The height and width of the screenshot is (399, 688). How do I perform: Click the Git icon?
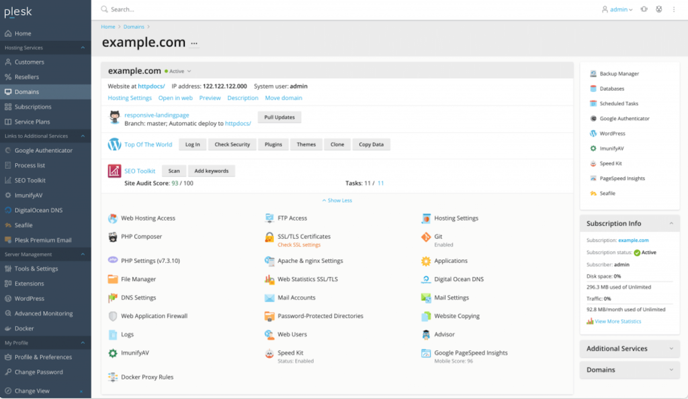[x=426, y=237]
